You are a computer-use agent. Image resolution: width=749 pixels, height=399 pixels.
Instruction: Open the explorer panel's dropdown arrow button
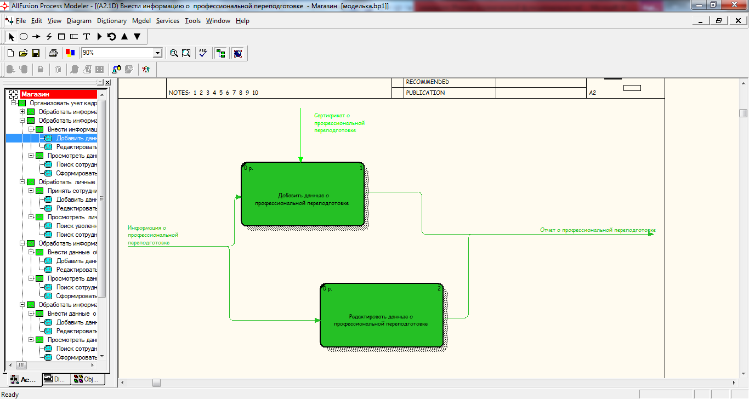click(100, 82)
